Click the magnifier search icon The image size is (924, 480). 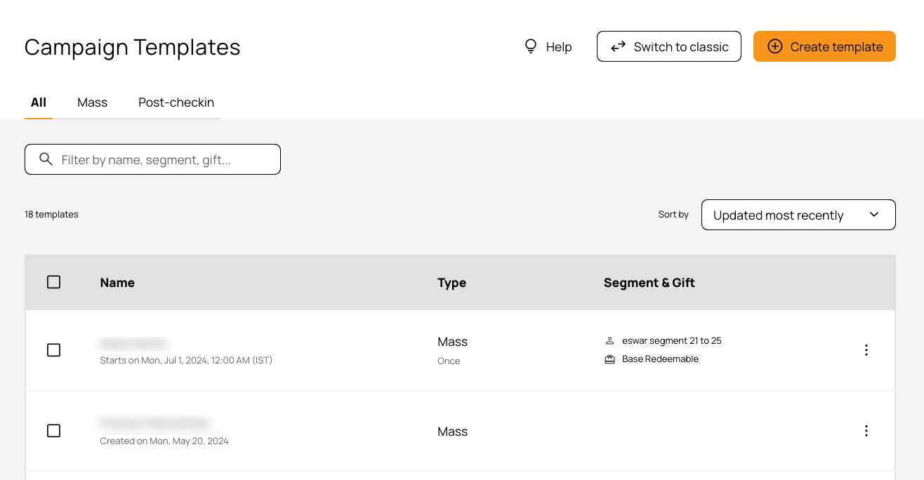point(46,159)
